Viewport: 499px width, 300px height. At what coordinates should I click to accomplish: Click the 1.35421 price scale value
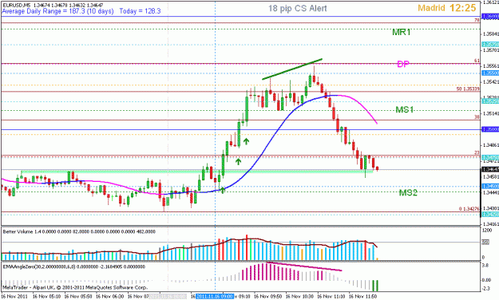(490, 81)
